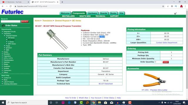Click the red Order button
188x105 pixels.
[x=166, y=62]
